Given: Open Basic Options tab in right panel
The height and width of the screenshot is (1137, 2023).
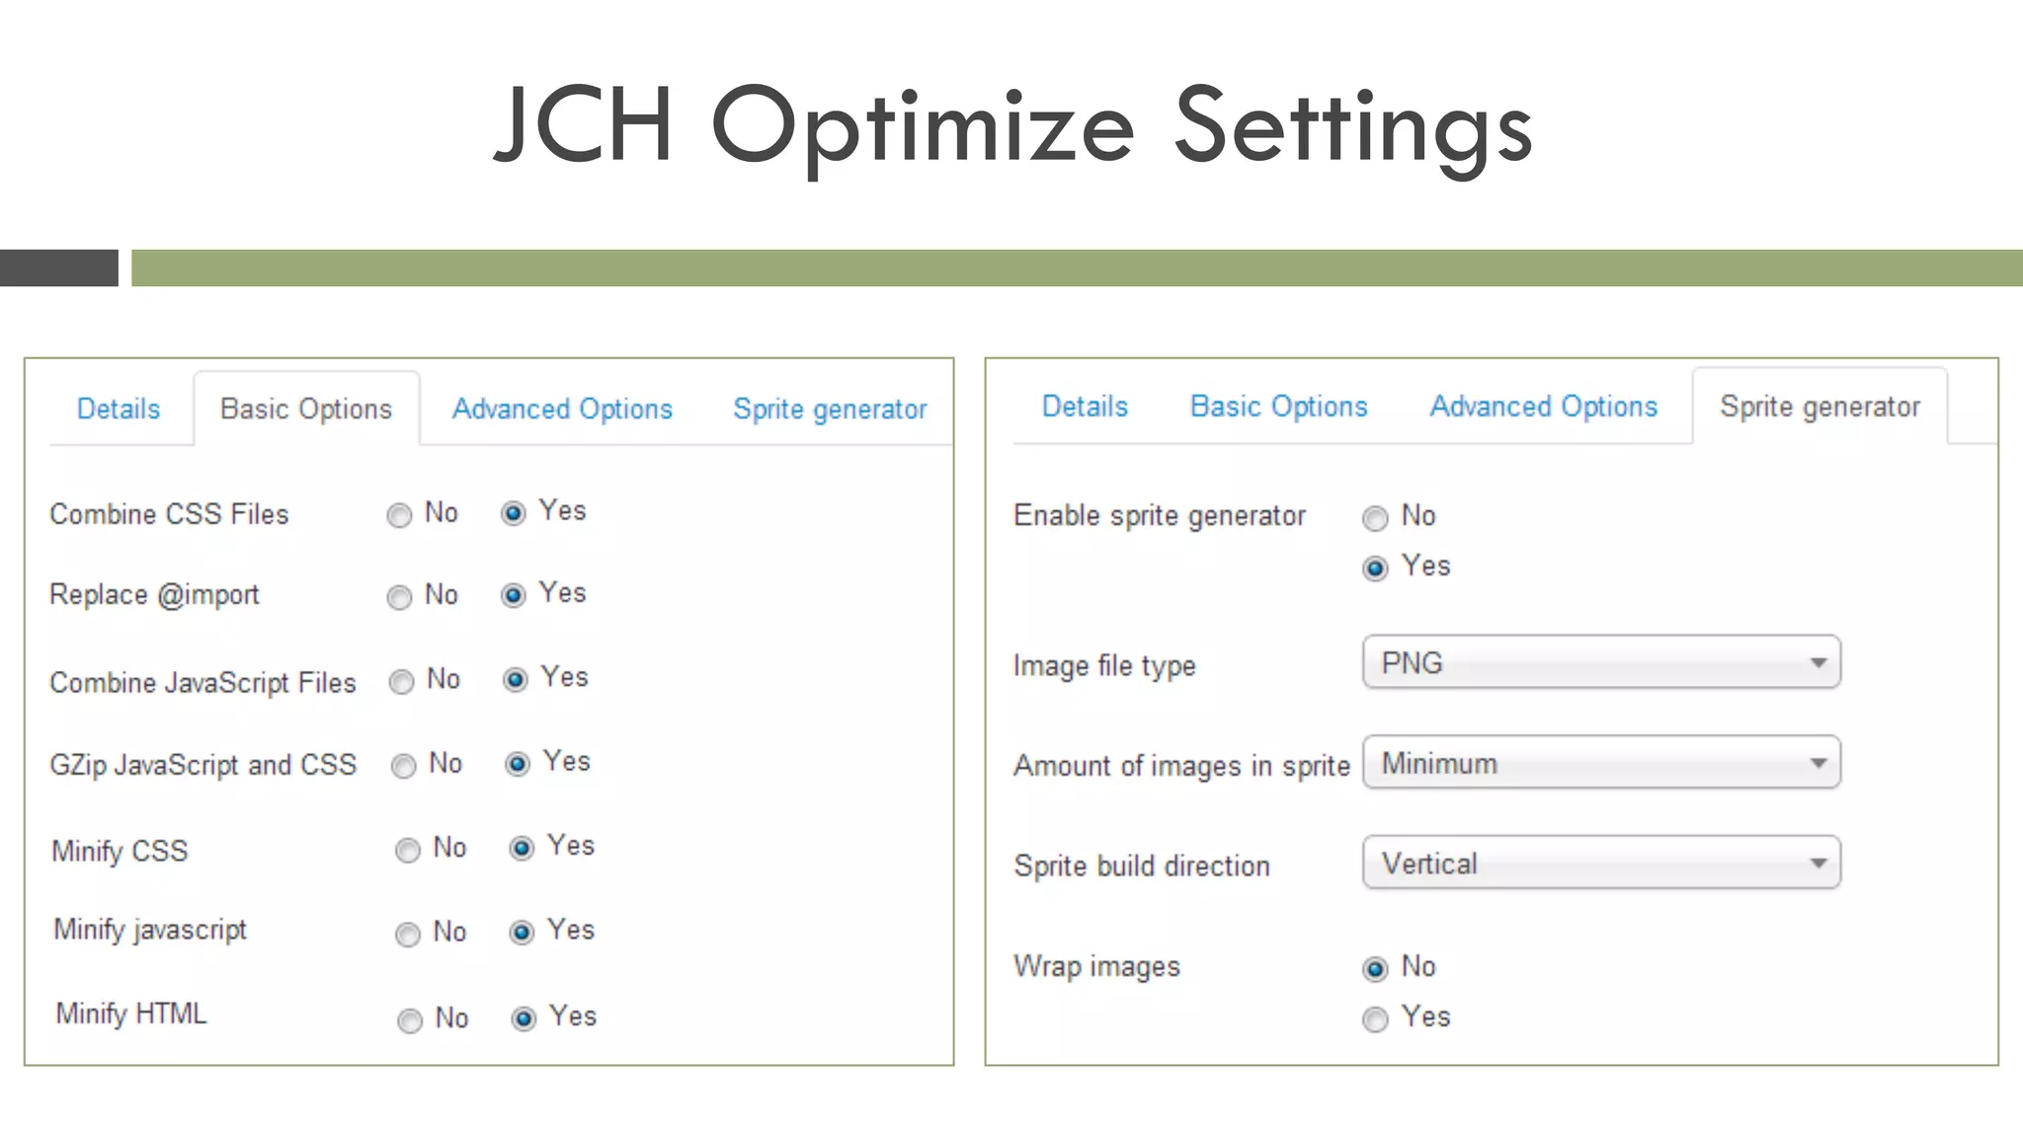Looking at the screenshot, I should click(x=1279, y=407).
